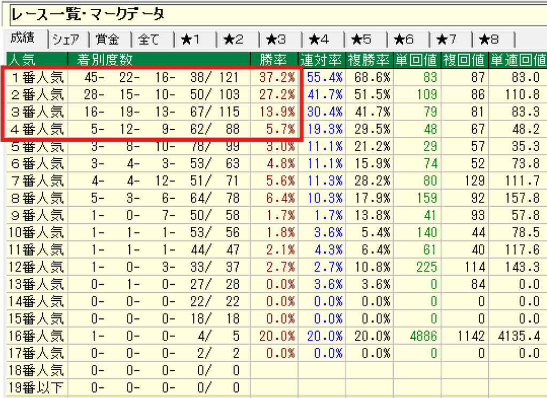The height and width of the screenshot is (398, 547).
Task: Click the 45- 22- 16- 38/ 121 record cell
Action: tap(159, 77)
